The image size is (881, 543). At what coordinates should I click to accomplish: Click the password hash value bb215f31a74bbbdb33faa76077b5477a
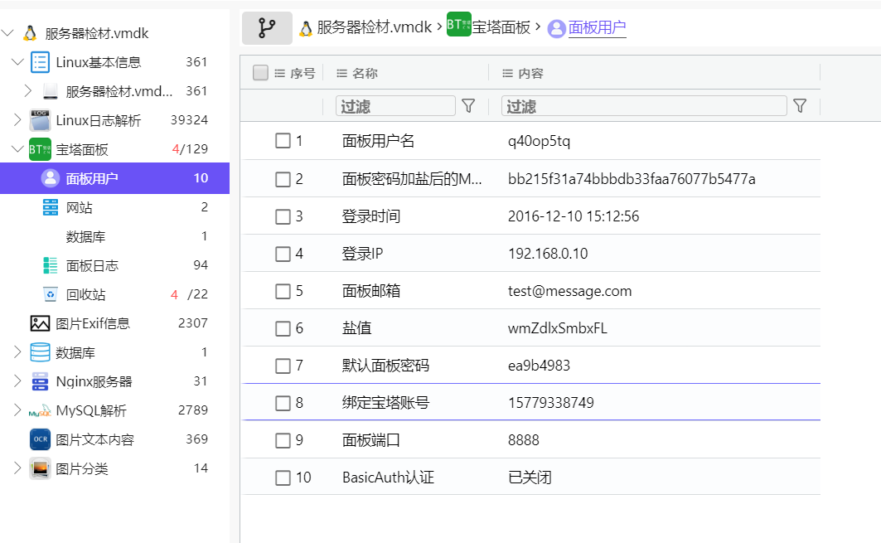632,179
